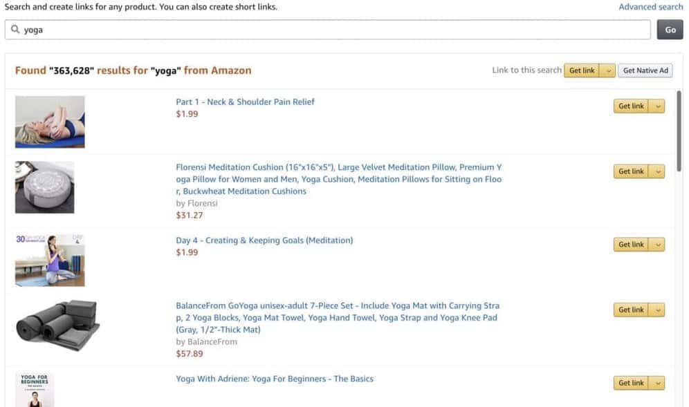Image resolution: width=689 pixels, height=407 pixels.
Task: Click the Go search button
Action: click(670, 30)
